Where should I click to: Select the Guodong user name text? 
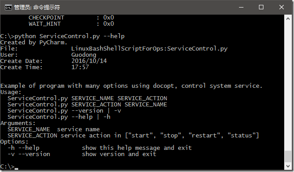click(84, 55)
